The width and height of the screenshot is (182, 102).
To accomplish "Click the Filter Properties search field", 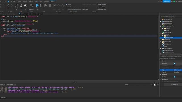I will click(171, 58).
